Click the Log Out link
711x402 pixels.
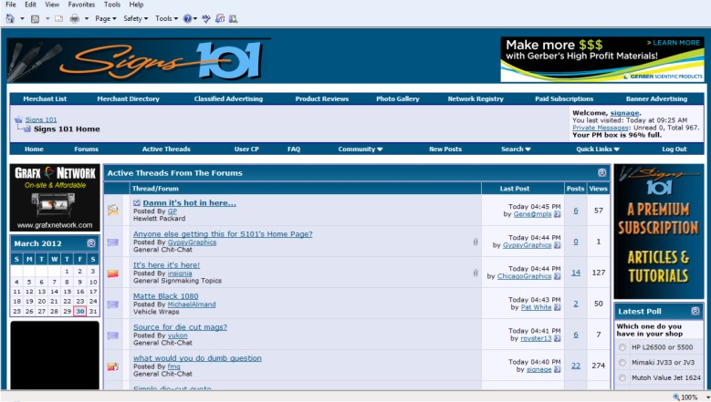point(674,149)
